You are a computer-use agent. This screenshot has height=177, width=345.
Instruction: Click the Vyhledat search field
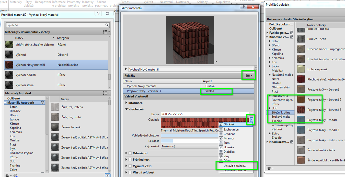click(55, 25)
